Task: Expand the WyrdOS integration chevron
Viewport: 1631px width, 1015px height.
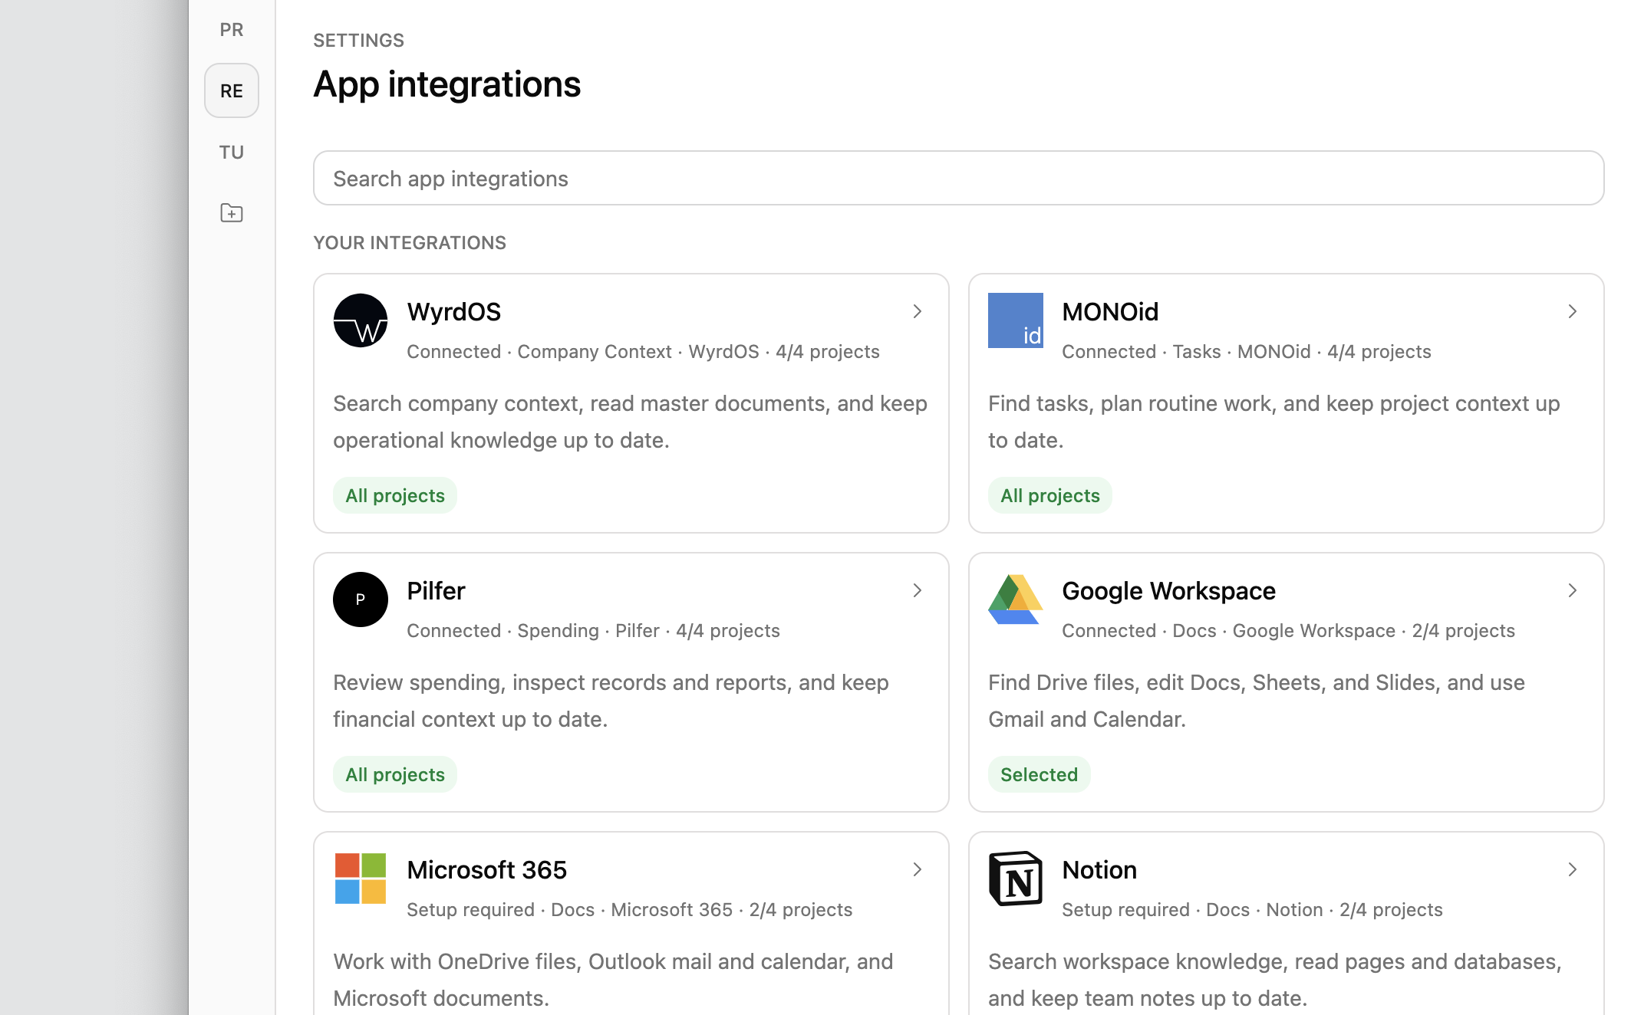Action: (918, 311)
